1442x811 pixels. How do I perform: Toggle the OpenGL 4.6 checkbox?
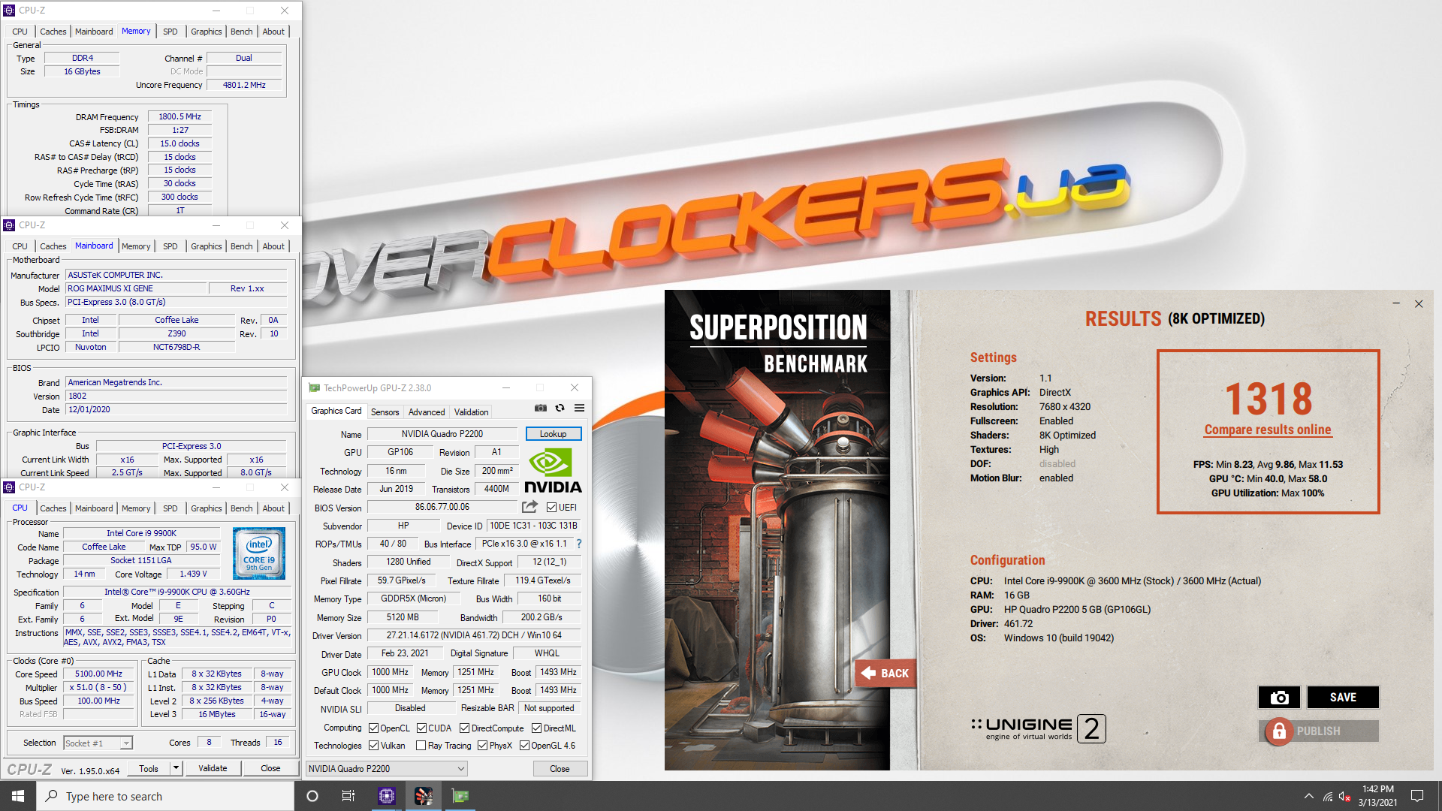(524, 745)
